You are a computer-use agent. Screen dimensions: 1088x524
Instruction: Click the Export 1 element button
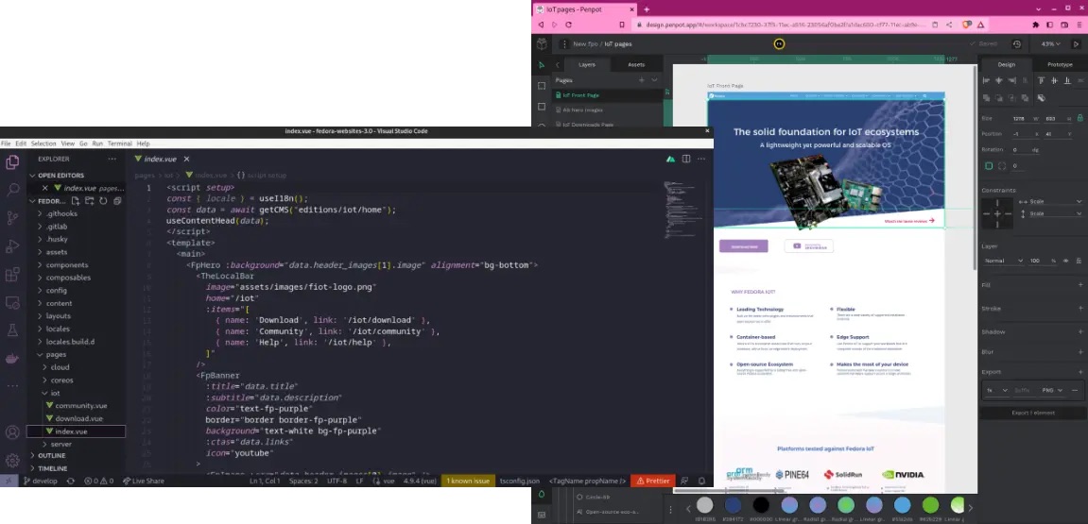point(1031,414)
